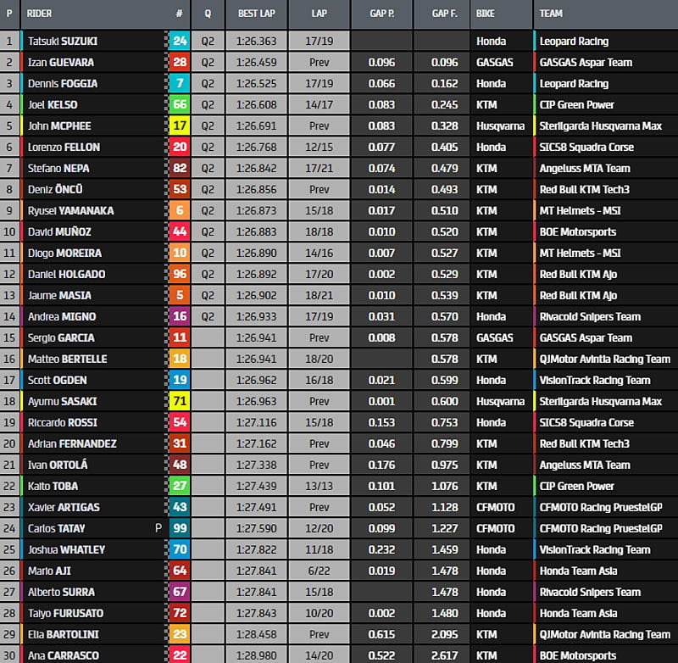678x663 pixels.
Task: Click the Q2 tag in Dennis Foggia's row
Action: (x=208, y=83)
